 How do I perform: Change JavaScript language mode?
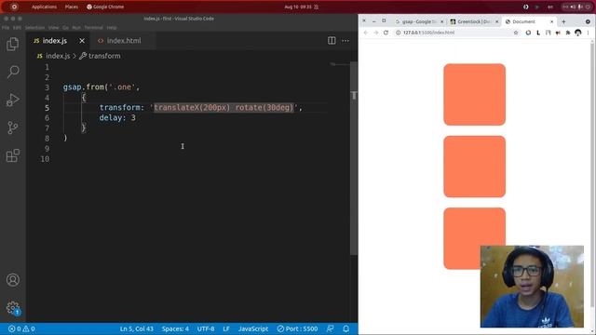[253, 328]
